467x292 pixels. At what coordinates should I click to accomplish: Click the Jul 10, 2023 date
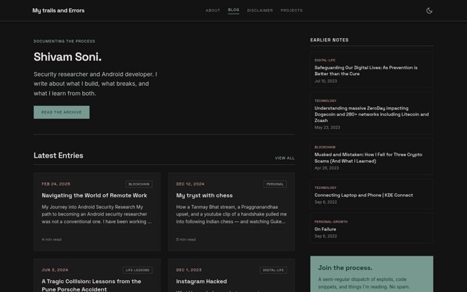pos(326,81)
